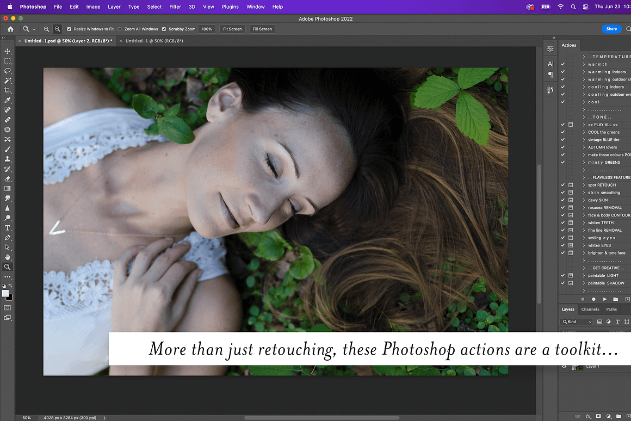Expand the skin smoothing action
This screenshot has height=421, width=631.
point(583,193)
